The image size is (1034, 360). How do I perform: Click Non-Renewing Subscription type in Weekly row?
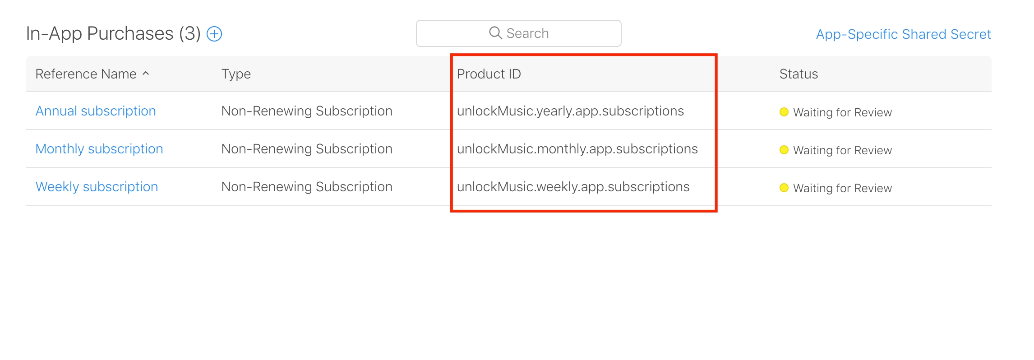click(307, 187)
